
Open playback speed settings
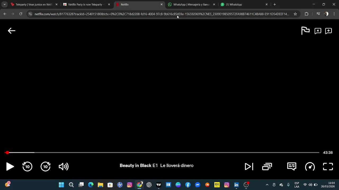click(310, 167)
